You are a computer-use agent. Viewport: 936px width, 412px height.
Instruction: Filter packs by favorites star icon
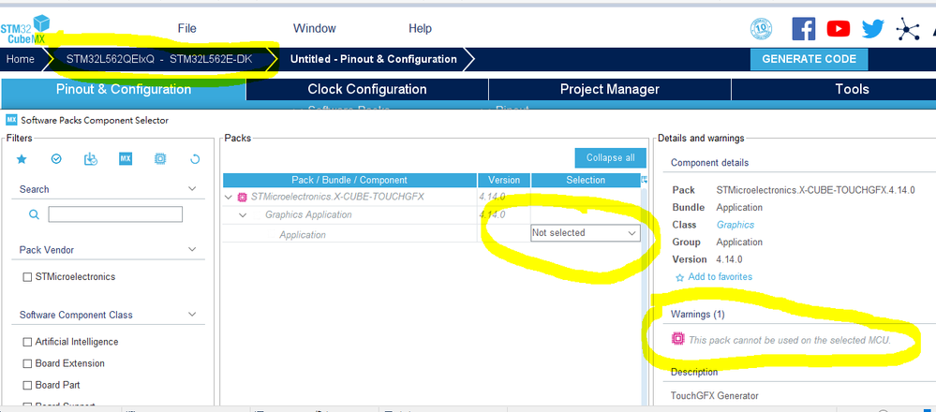(22, 159)
